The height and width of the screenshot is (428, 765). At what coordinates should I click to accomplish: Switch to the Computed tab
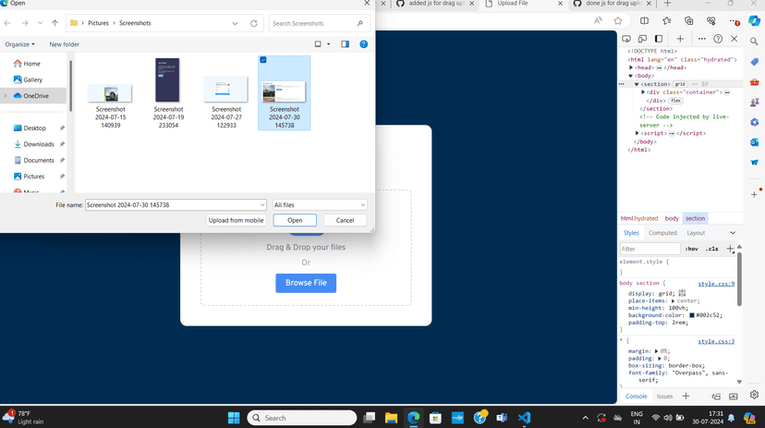point(662,233)
